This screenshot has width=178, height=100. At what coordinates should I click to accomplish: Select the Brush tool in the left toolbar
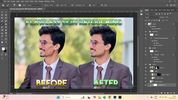2,24
